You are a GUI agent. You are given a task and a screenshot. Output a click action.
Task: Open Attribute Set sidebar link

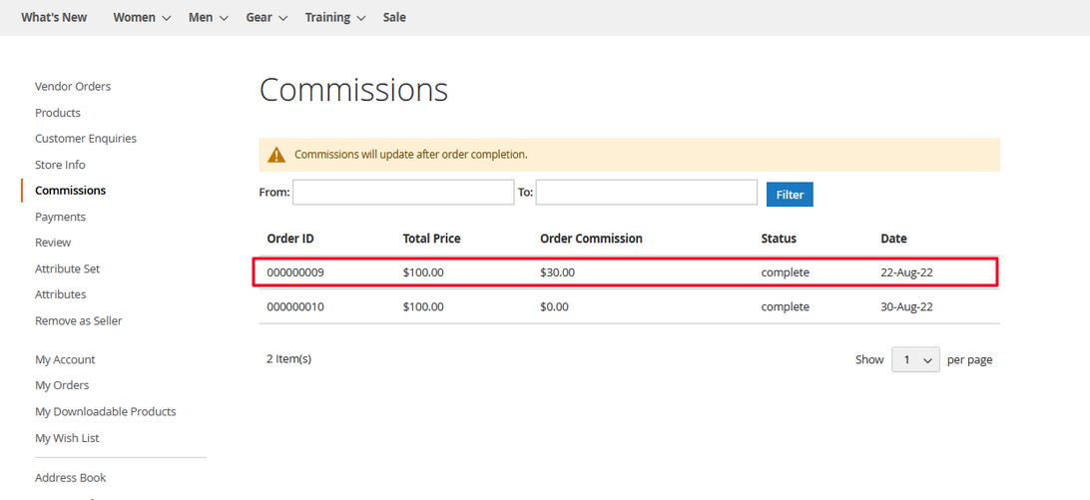click(68, 268)
